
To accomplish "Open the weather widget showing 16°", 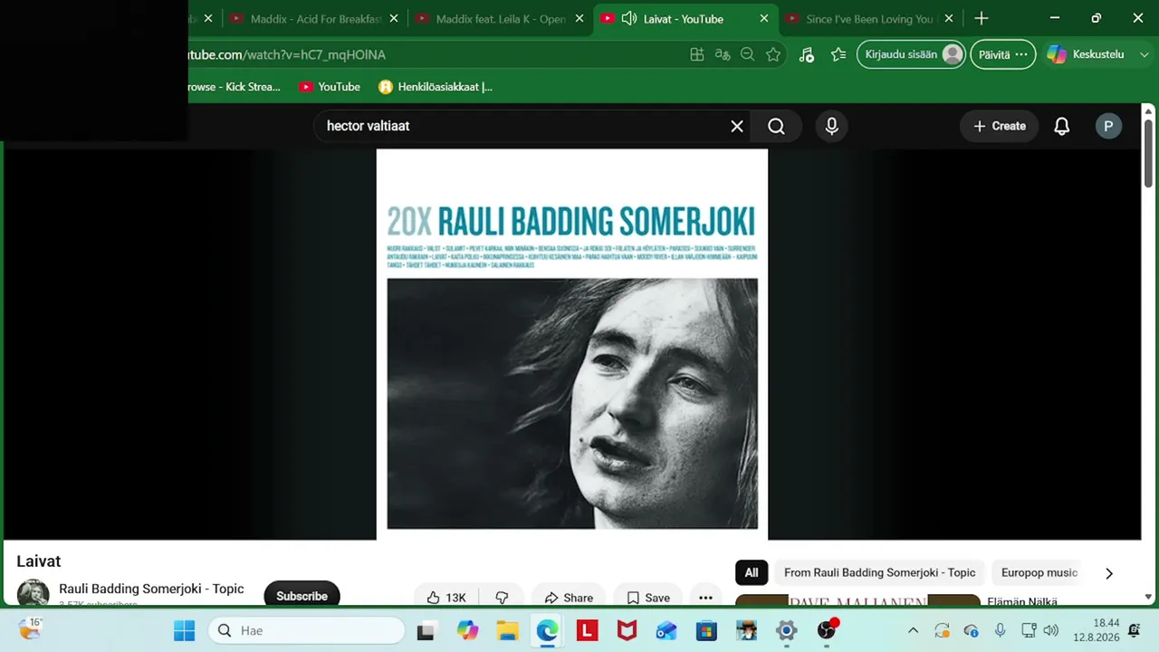I will point(30,629).
